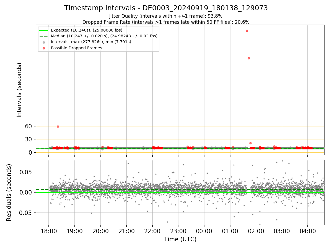332x249 pixels.
Task: Click the x-axis tick label 23:00
Action: point(178,231)
